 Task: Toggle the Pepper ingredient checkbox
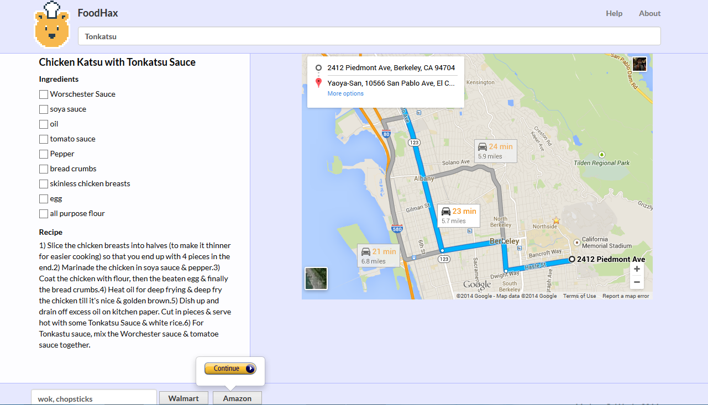point(44,154)
